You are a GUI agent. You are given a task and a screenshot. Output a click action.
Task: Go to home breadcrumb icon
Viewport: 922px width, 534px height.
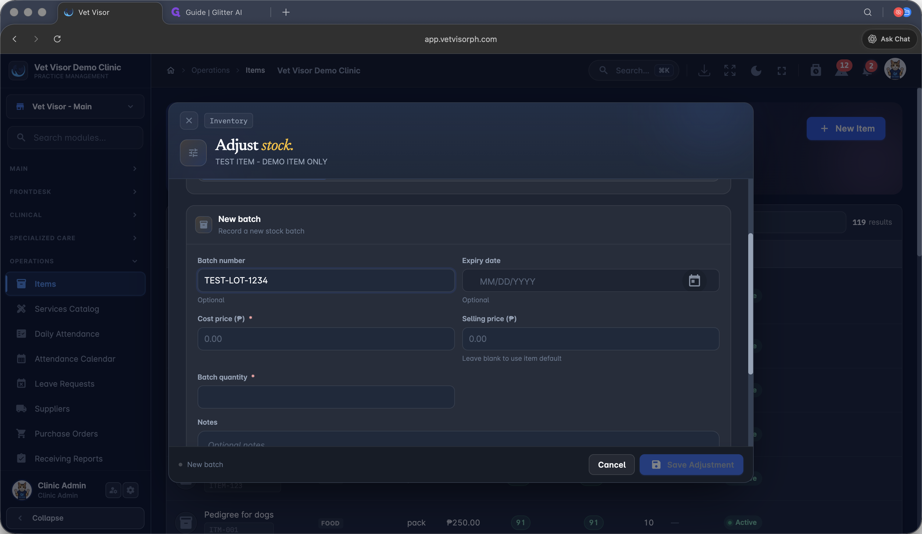click(170, 71)
